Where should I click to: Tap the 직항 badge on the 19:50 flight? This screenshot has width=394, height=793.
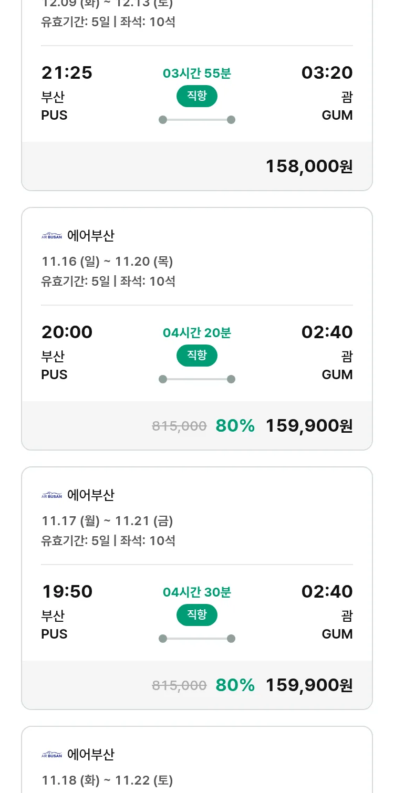[197, 615]
